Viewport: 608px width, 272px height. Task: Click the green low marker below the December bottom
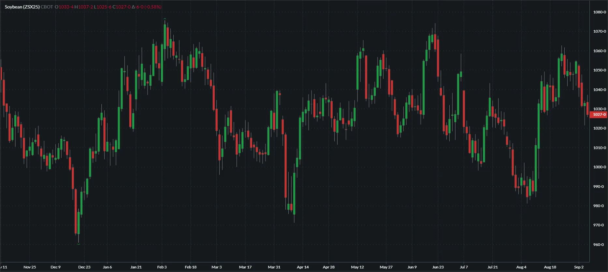click(79, 244)
